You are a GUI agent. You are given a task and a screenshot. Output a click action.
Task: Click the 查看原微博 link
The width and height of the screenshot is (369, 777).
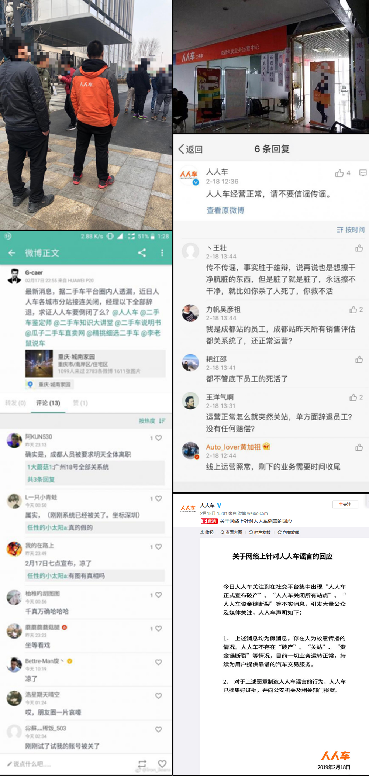click(x=225, y=210)
